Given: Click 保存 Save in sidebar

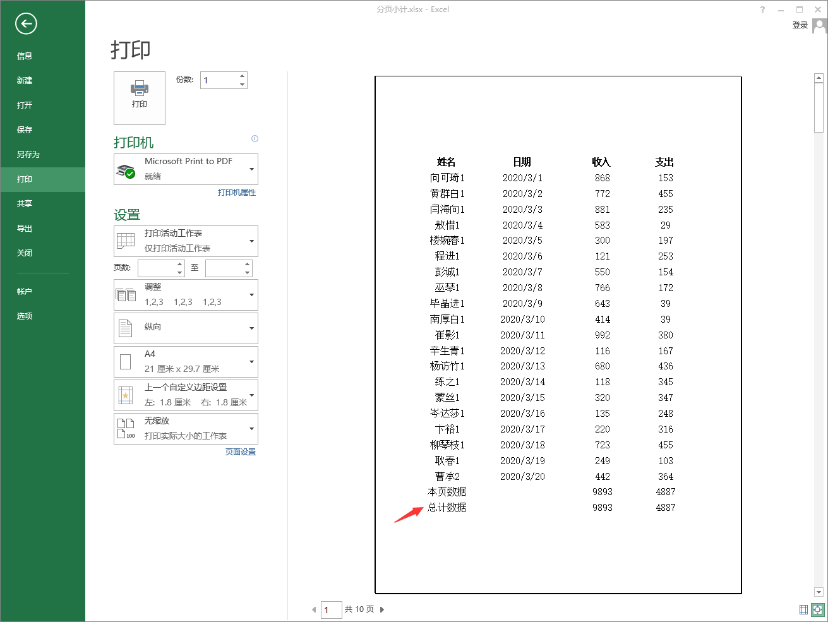Looking at the screenshot, I should (x=42, y=130).
